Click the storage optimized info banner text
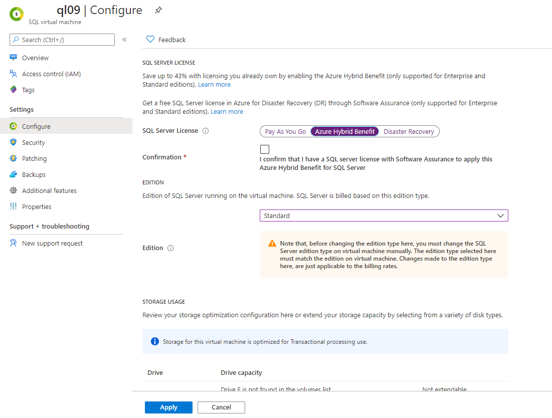 (265, 342)
